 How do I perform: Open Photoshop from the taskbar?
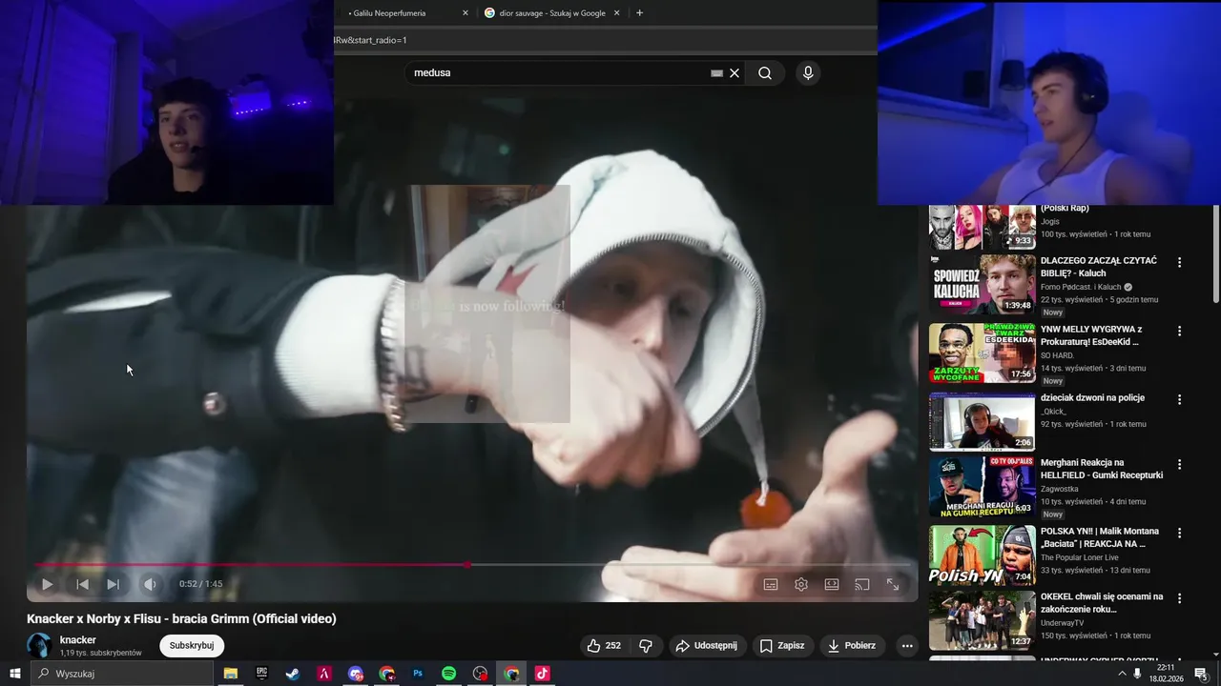[418, 674]
